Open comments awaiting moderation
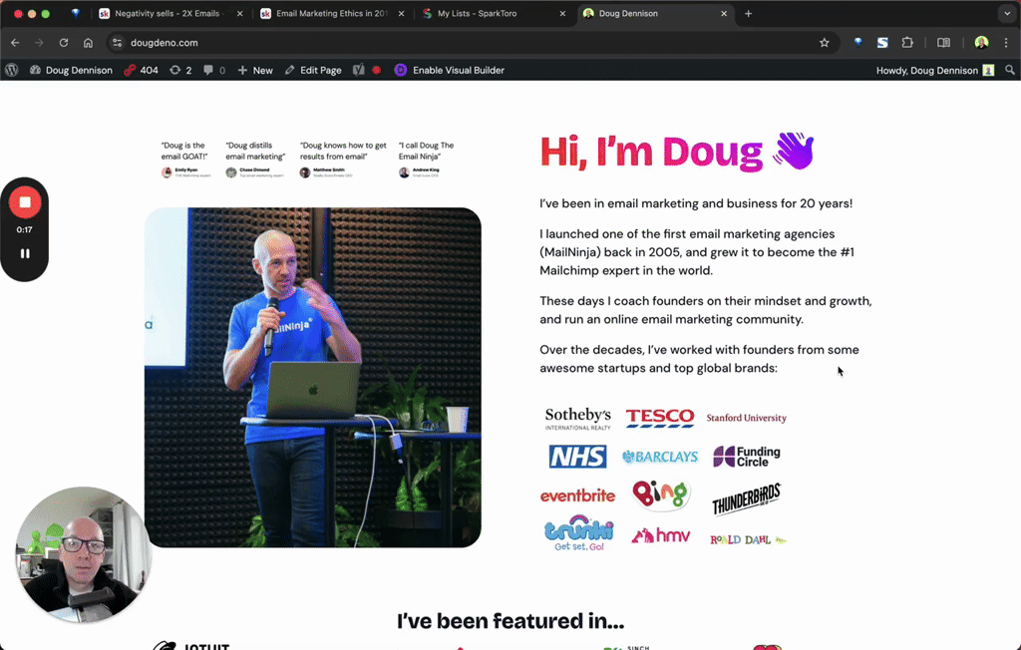1021x650 pixels. tap(214, 70)
